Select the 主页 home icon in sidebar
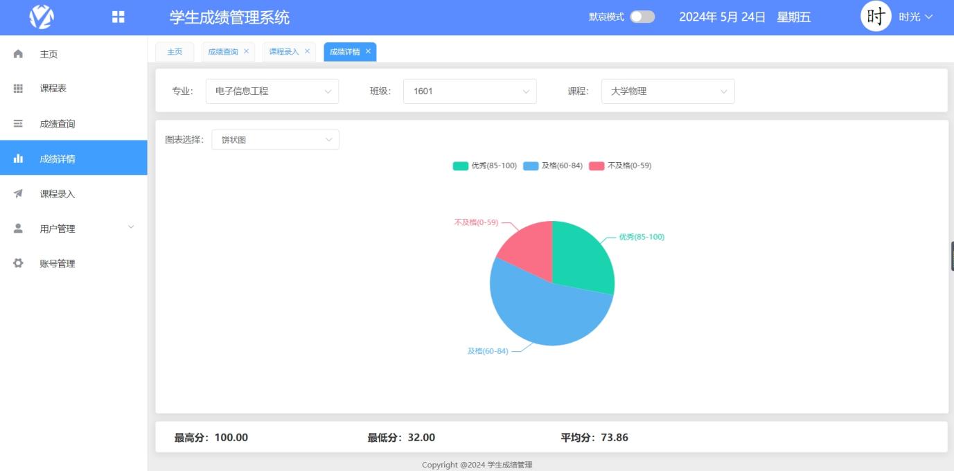Image resolution: width=954 pixels, height=471 pixels. tap(17, 53)
